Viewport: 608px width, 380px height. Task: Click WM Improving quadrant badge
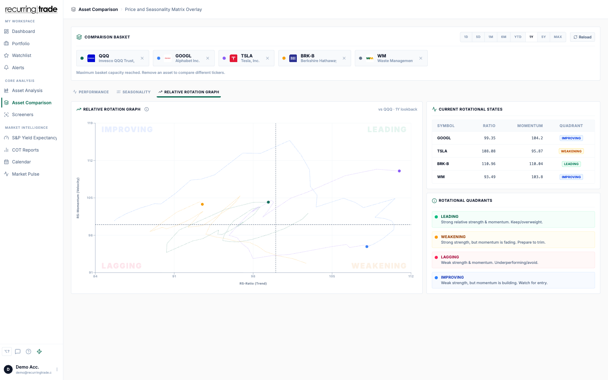coord(571,177)
